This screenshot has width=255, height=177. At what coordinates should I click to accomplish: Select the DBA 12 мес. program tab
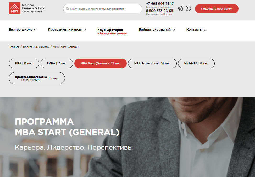tap(24, 63)
